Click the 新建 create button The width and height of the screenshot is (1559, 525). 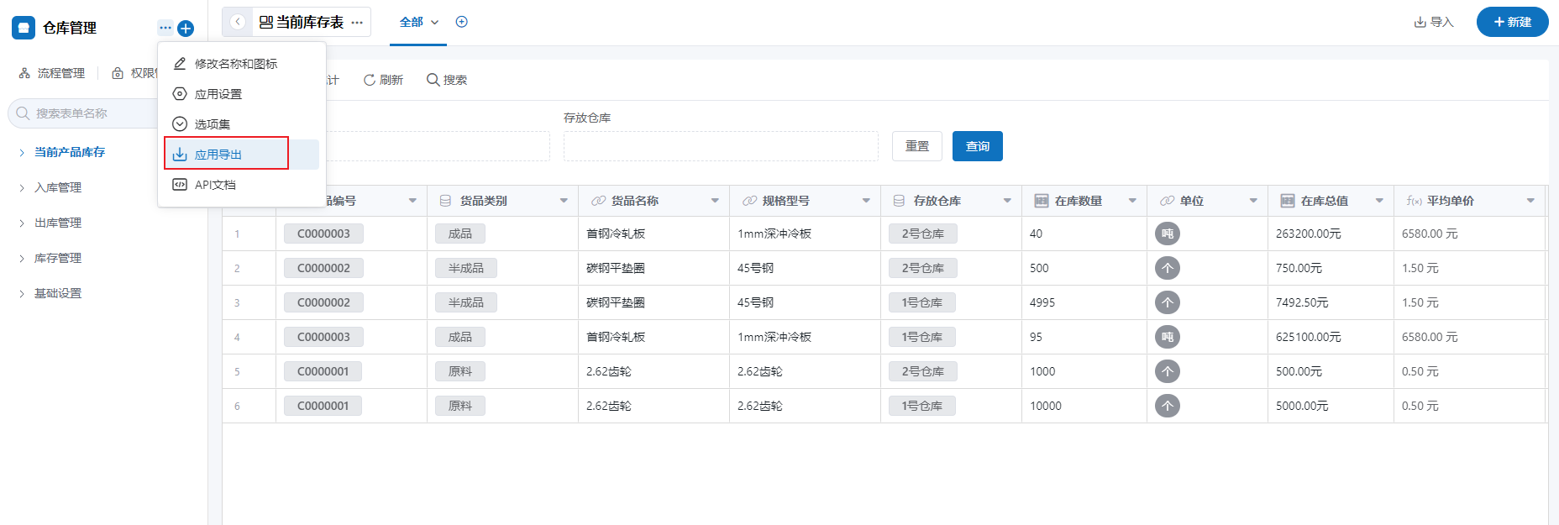1512,22
